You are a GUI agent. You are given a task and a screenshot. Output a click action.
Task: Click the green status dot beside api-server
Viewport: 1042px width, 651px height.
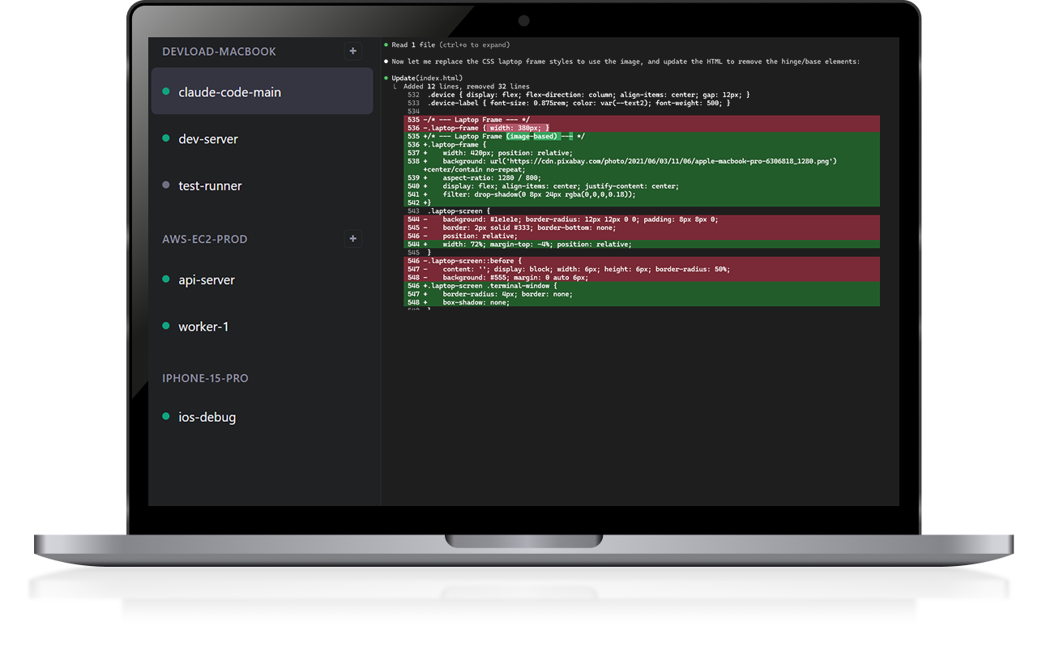click(168, 279)
